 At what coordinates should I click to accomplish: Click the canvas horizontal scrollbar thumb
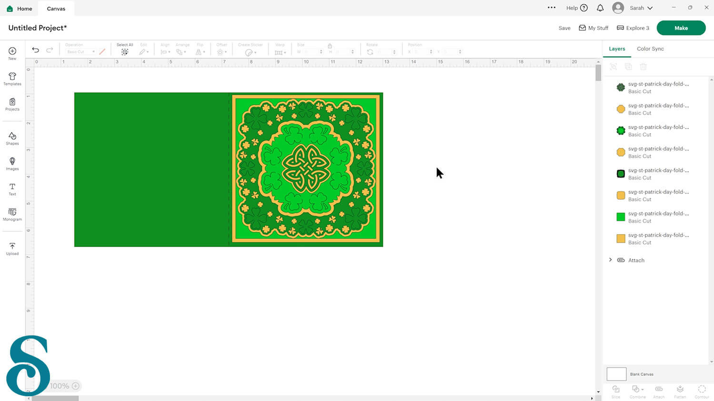coord(55,398)
